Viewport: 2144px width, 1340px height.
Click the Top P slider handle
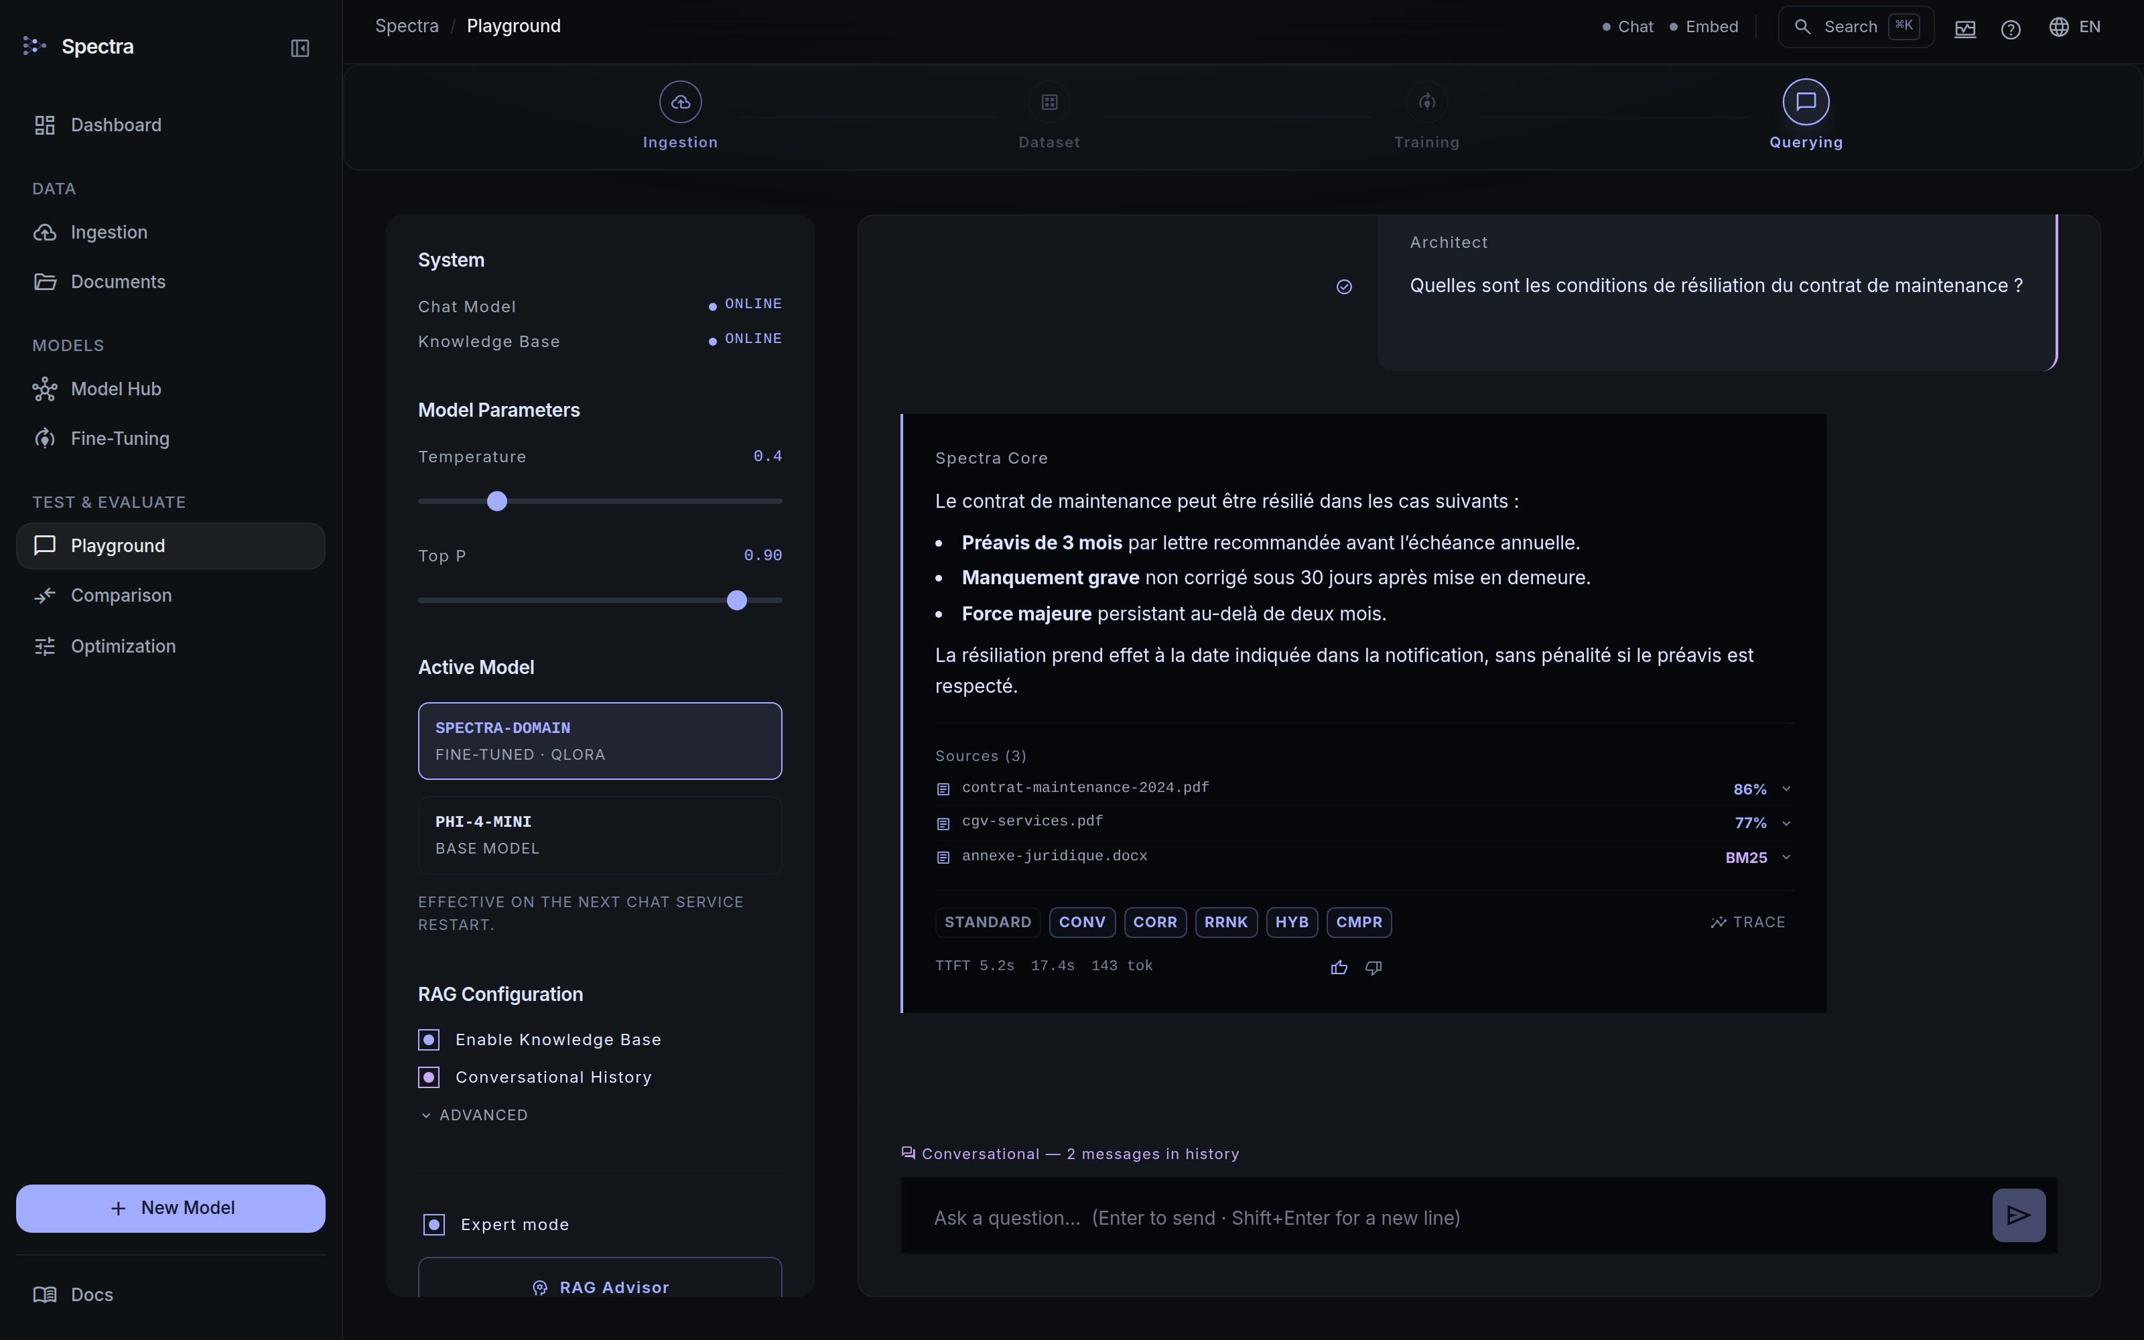pos(736,601)
